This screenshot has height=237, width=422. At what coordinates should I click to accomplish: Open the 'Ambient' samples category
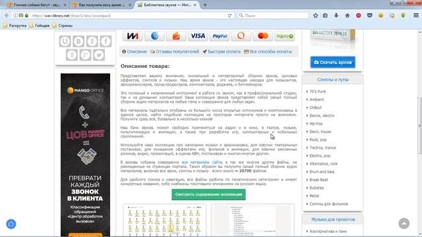[x=316, y=99]
